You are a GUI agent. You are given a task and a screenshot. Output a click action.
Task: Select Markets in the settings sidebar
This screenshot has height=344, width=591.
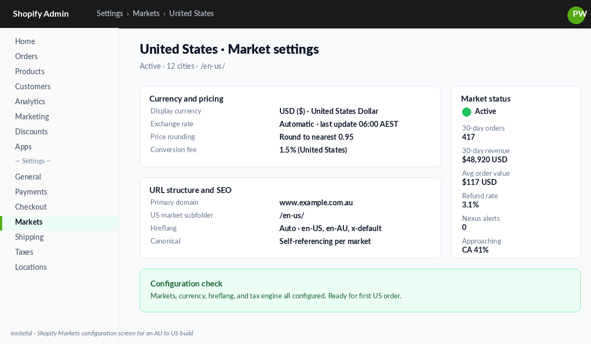pos(59,222)
